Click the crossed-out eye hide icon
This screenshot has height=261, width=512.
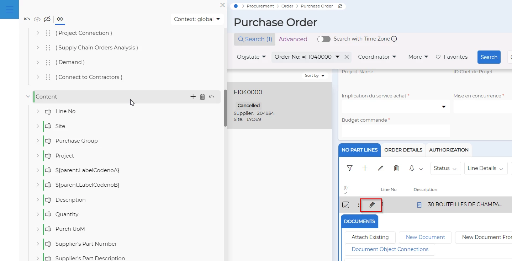point(47,19)
